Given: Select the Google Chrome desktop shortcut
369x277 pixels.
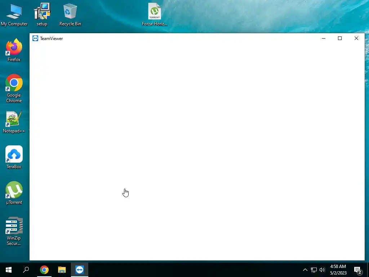Looking at the screenshot, I should point(14,88).
